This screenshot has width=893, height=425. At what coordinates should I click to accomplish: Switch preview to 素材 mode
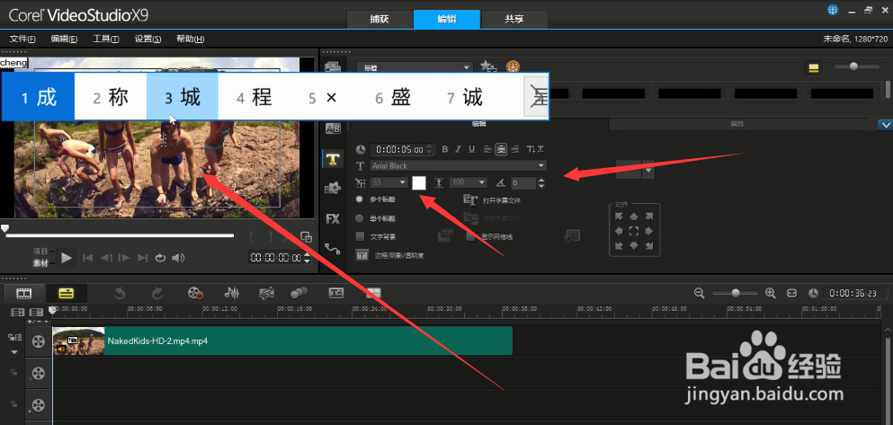tap(40, 263)
